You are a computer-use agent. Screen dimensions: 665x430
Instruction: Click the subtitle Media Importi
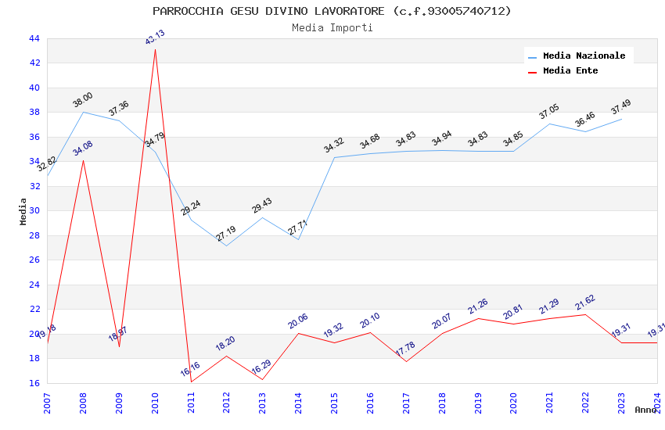point(332,28)
